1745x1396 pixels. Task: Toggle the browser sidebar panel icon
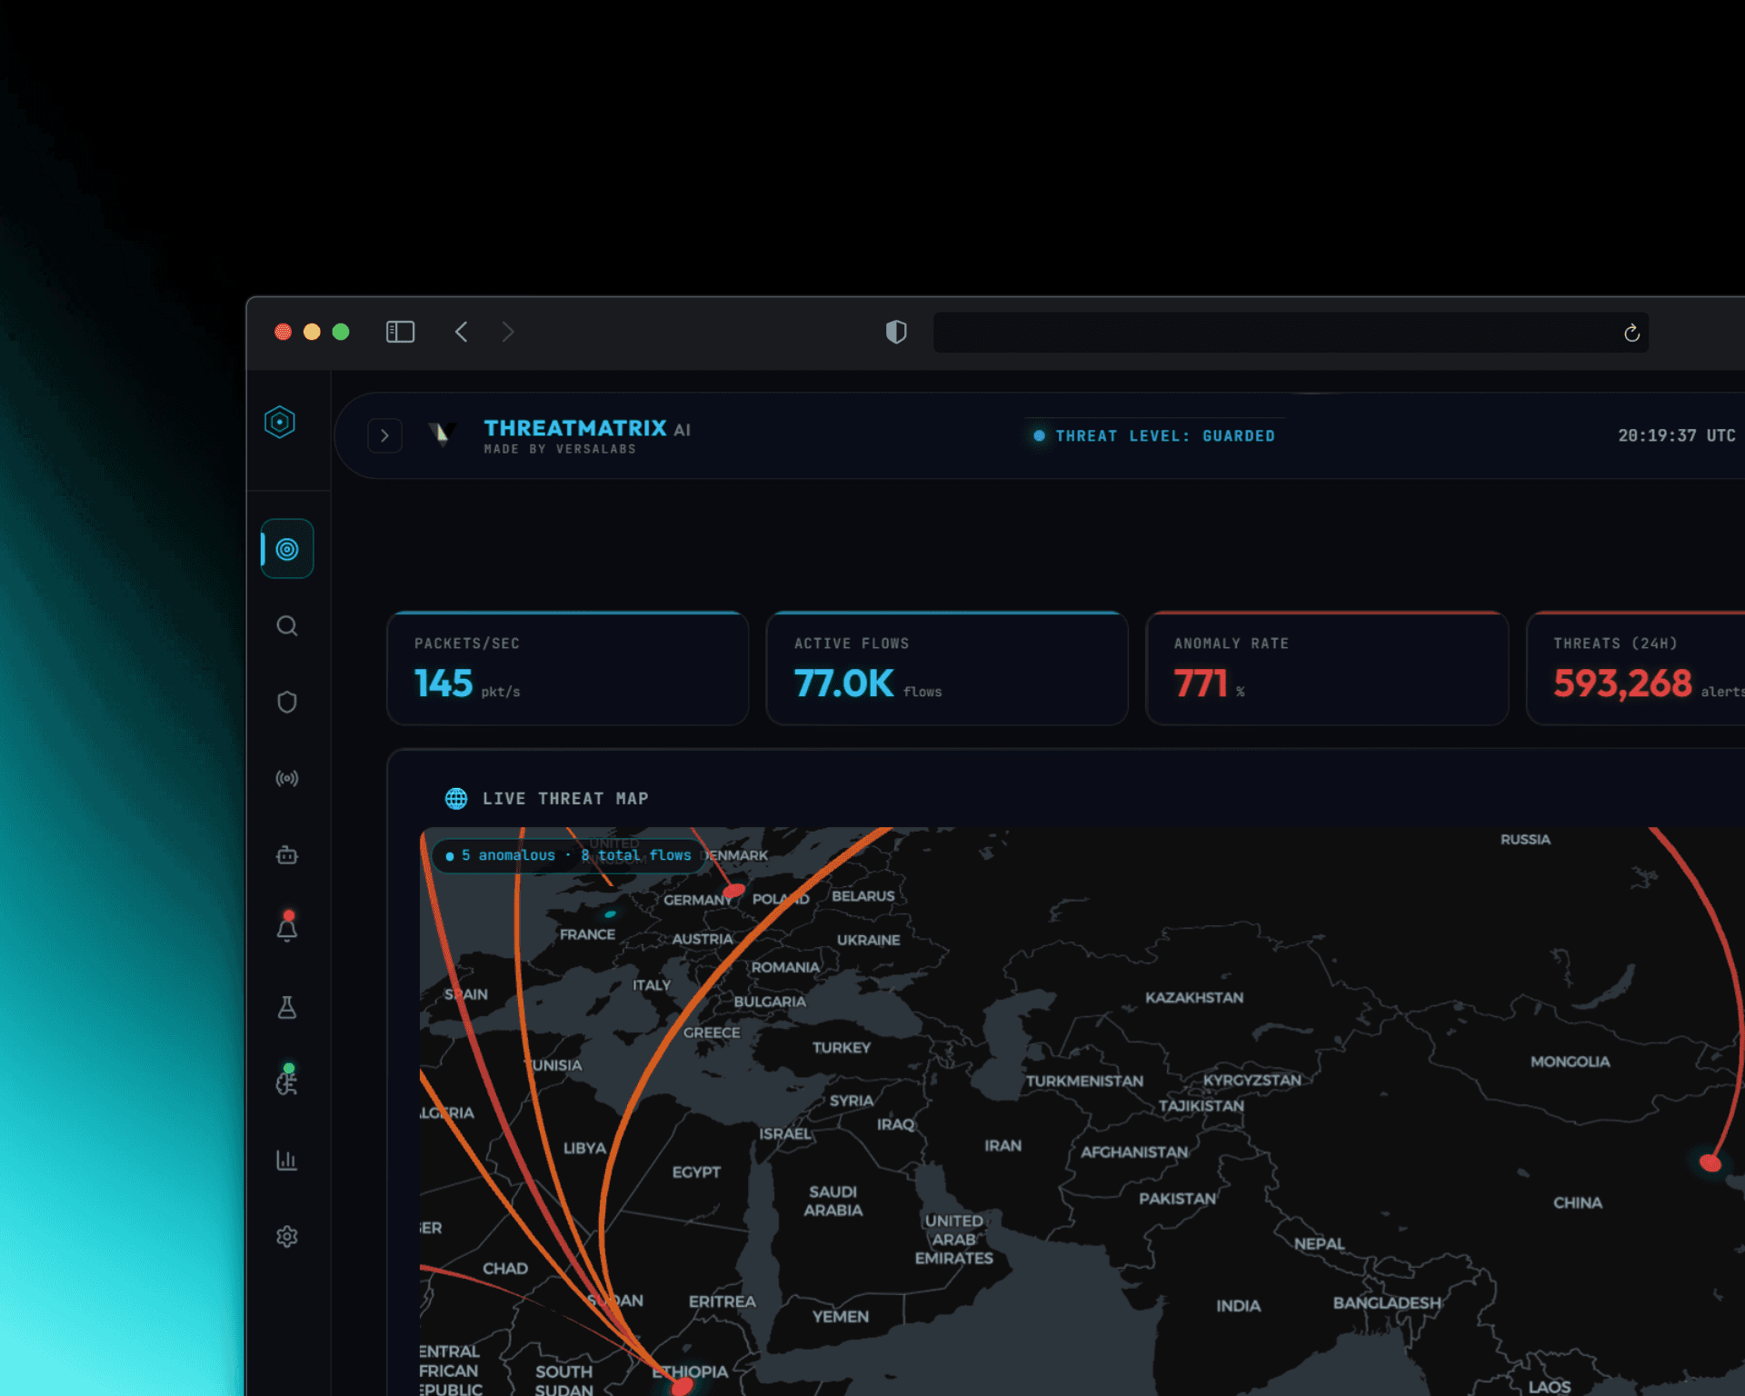coord(401,332)
